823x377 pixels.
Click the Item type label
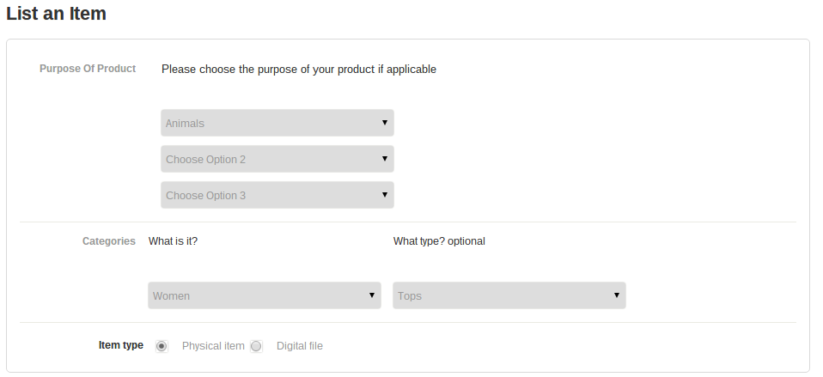point(121,345)
